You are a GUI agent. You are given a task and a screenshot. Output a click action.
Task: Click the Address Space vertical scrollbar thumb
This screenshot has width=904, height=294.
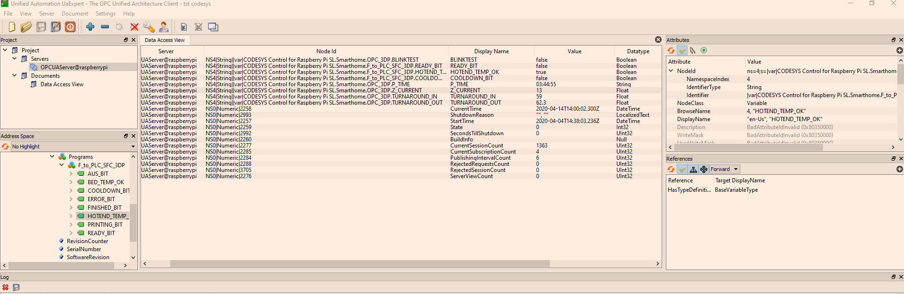coord(133,222)
